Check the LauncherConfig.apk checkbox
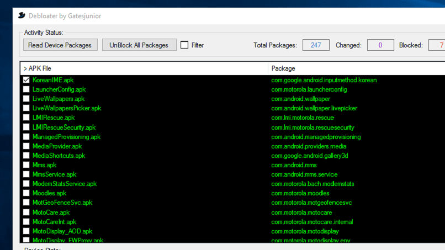445x250 pixels. [26, 89]
